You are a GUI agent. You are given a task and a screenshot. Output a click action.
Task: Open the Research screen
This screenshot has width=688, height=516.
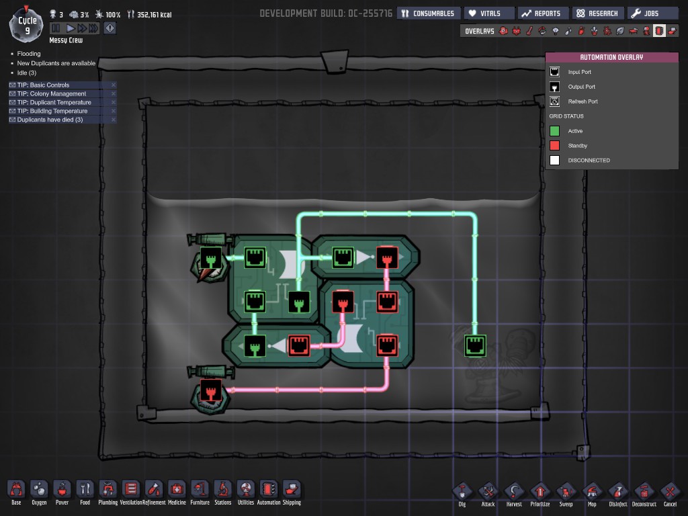[x=597, y=13]
